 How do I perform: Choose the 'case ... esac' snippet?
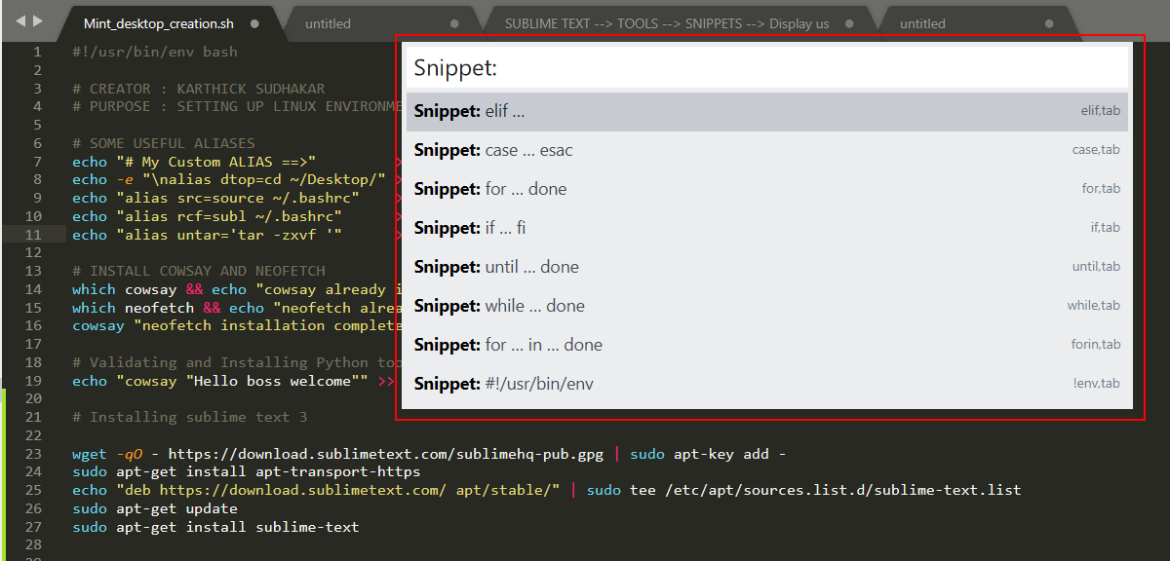(766, 150)
